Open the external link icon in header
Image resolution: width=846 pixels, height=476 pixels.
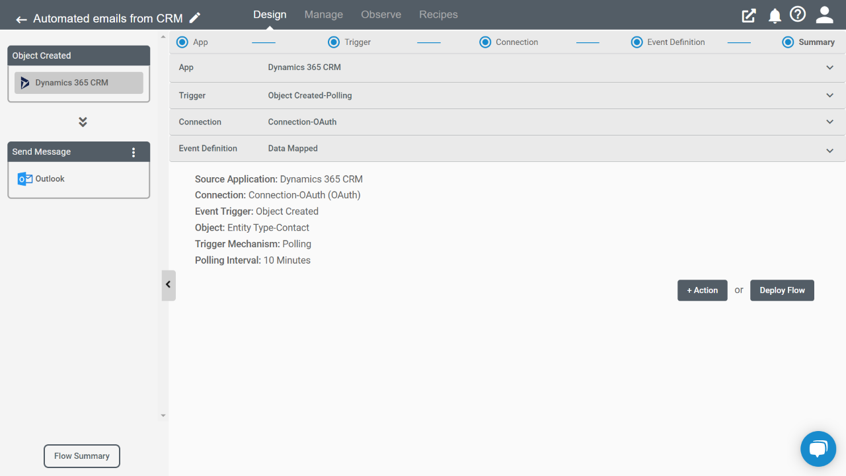click(x=749, y=15)
